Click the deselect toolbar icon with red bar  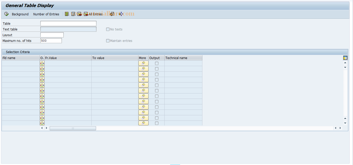80,14
